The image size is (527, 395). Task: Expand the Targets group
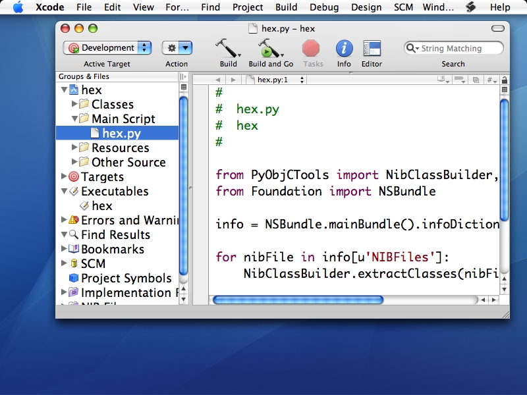click(x=64, y=176)
